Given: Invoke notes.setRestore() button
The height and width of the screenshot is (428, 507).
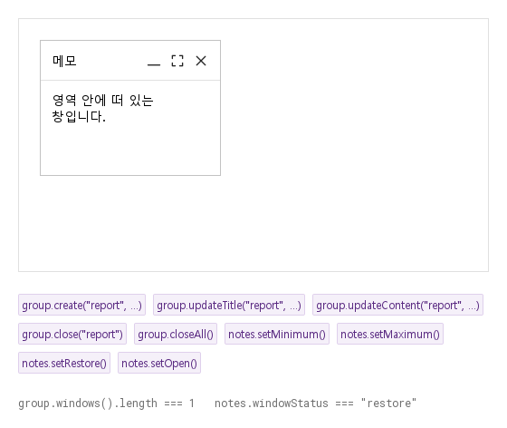Looking at the screenshot, I should click(64, 363).
